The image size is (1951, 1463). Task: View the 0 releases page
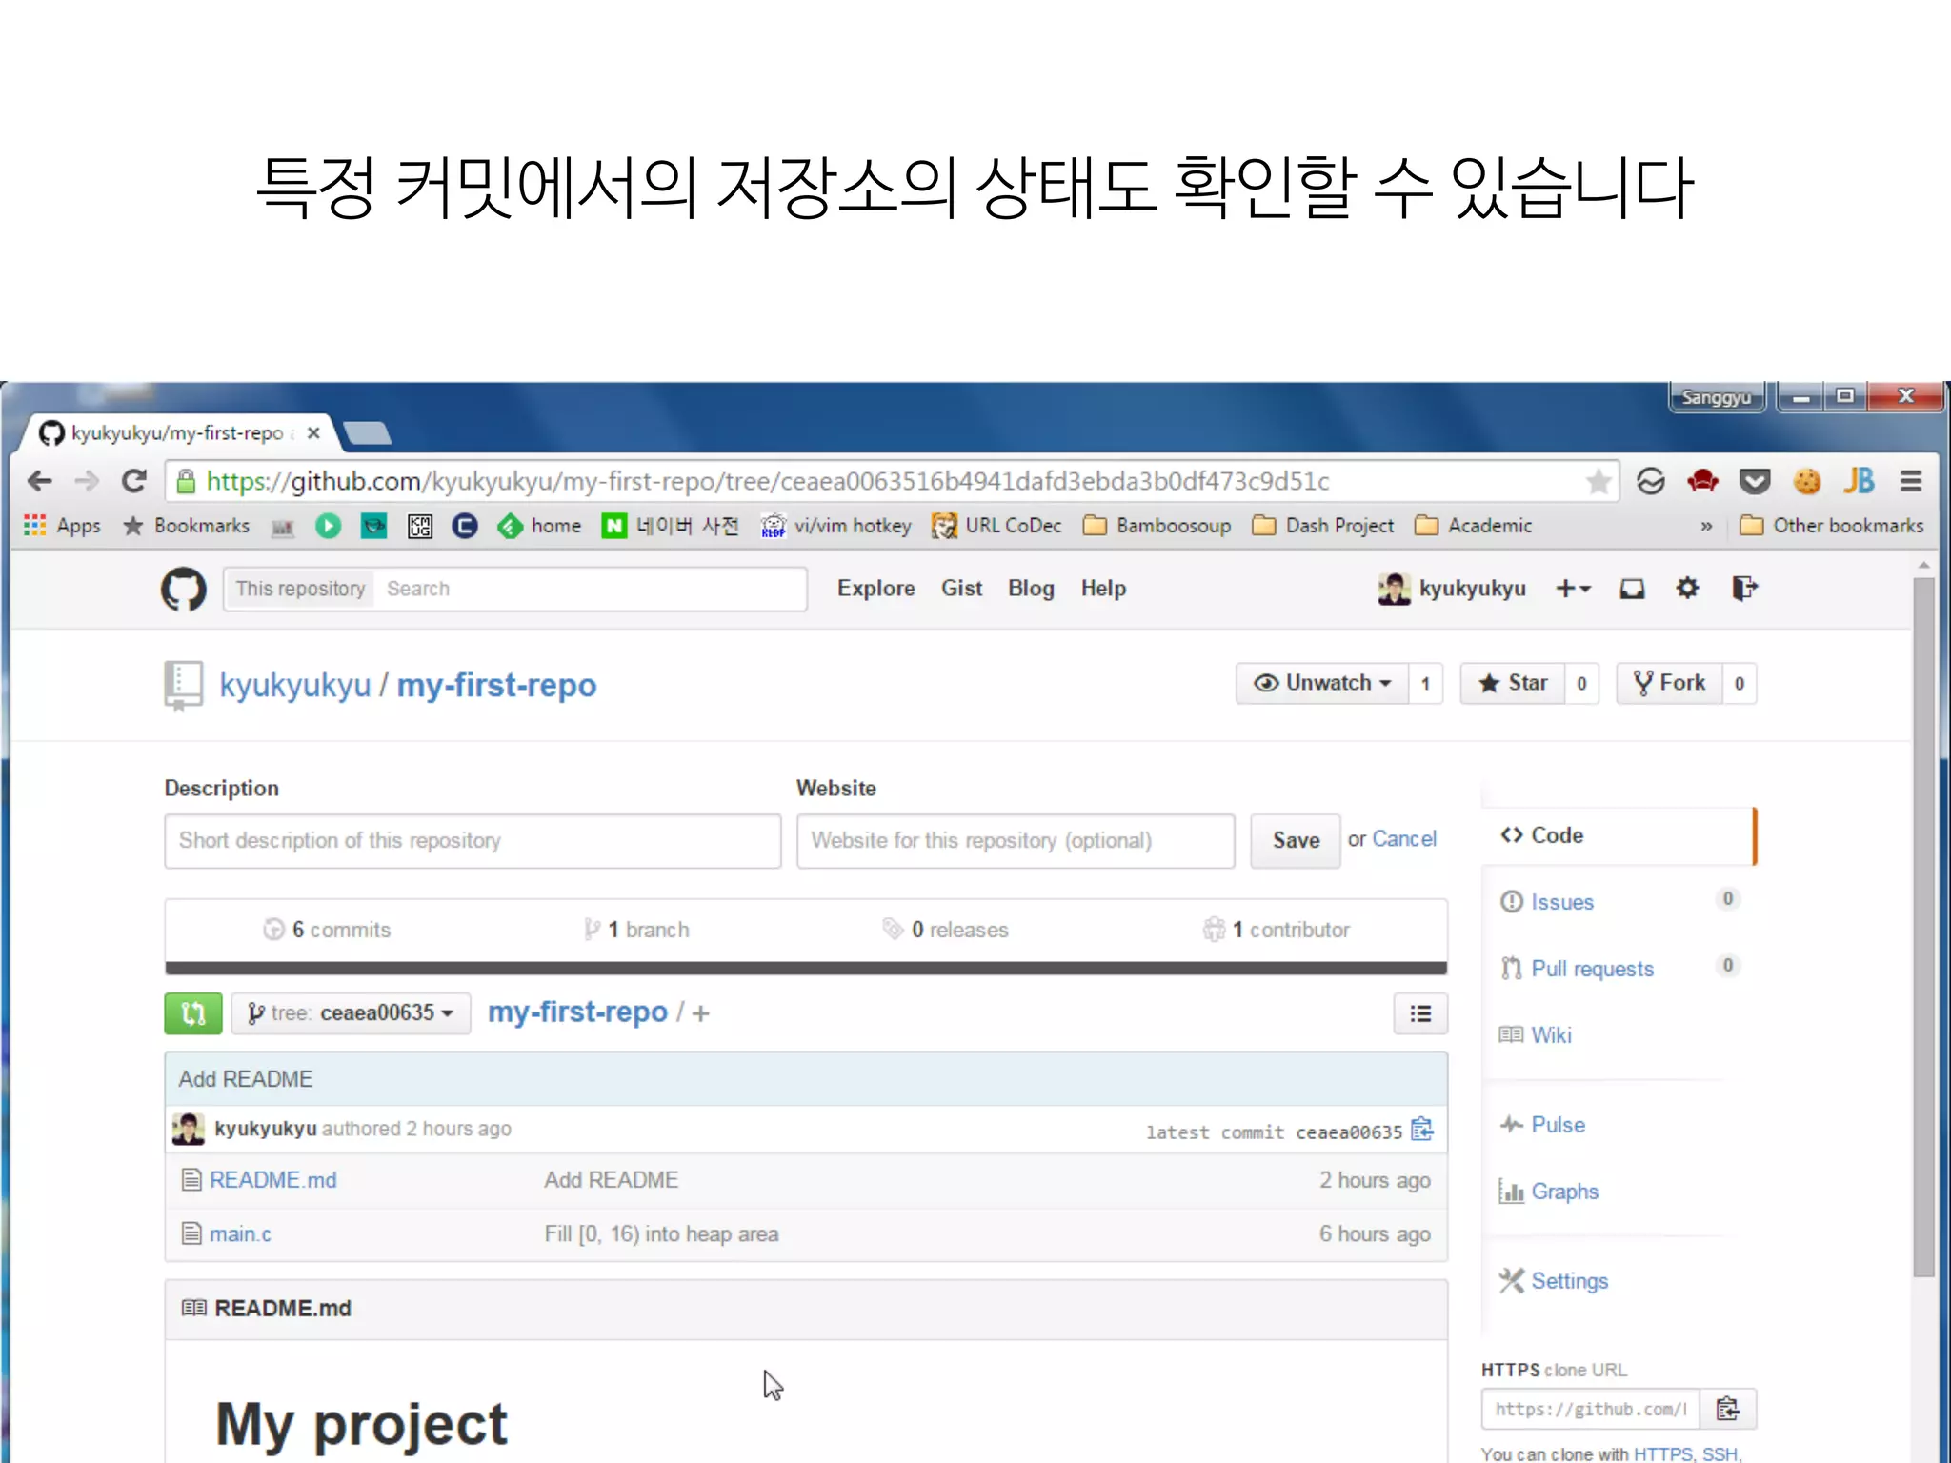tap(945, 930)
